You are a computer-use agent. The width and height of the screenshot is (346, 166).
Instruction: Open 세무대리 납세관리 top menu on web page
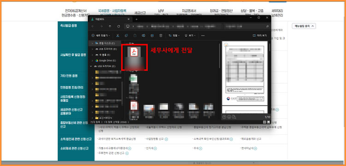(277, 13)
